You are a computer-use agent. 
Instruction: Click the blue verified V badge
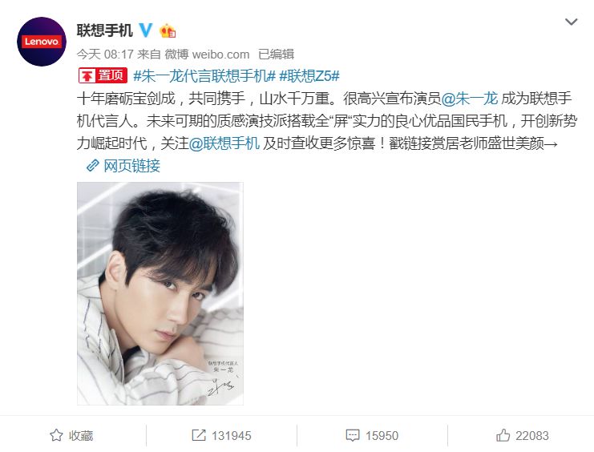coord(146,30)
